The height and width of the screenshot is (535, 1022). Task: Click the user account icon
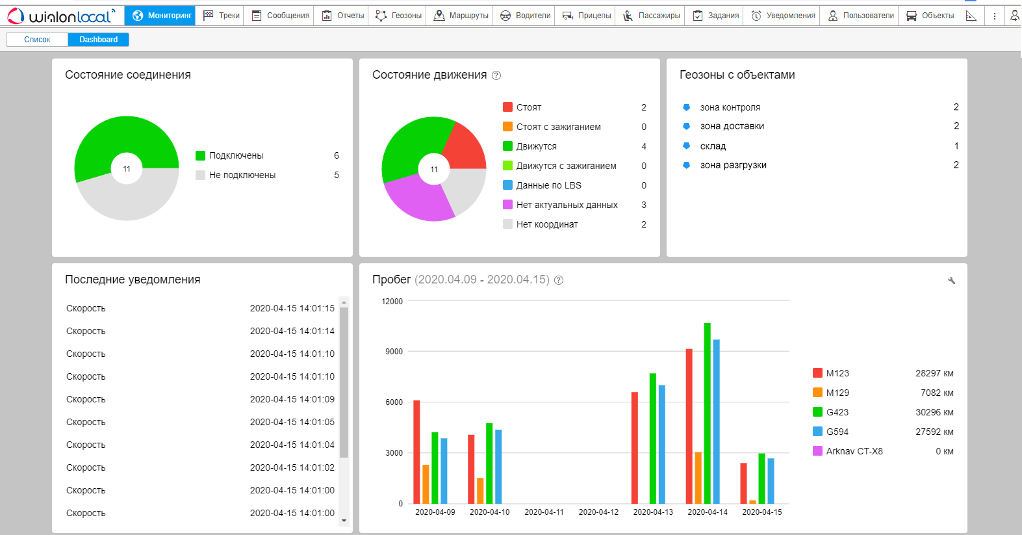point(1014,16)
